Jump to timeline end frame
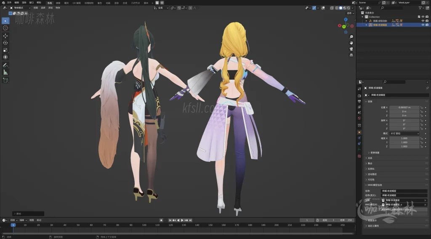 (x=191, y=220)
